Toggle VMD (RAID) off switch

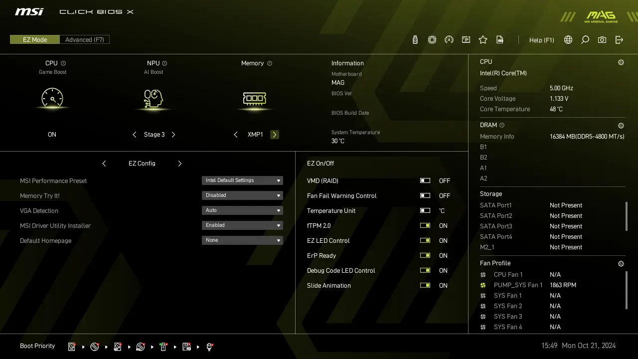click(425, 180)
